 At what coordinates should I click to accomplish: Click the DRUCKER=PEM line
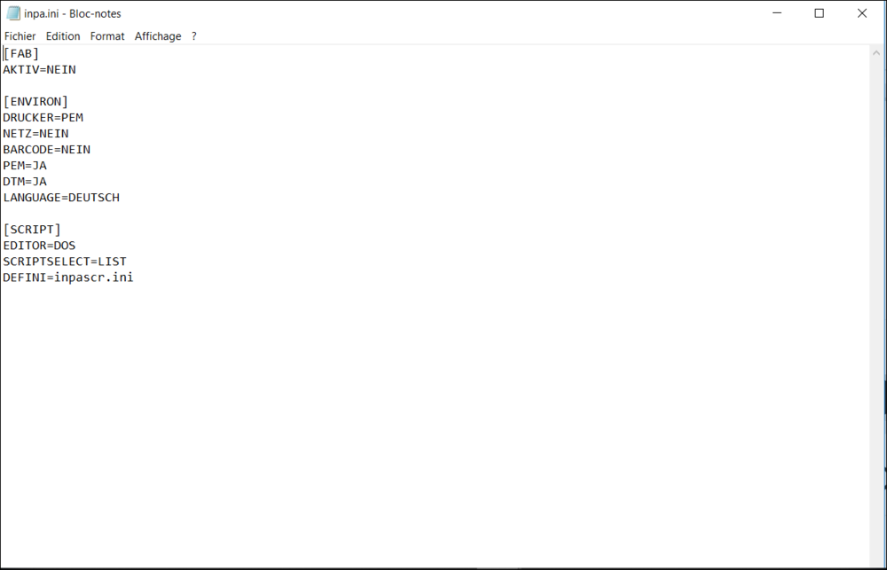coord(43,118)
